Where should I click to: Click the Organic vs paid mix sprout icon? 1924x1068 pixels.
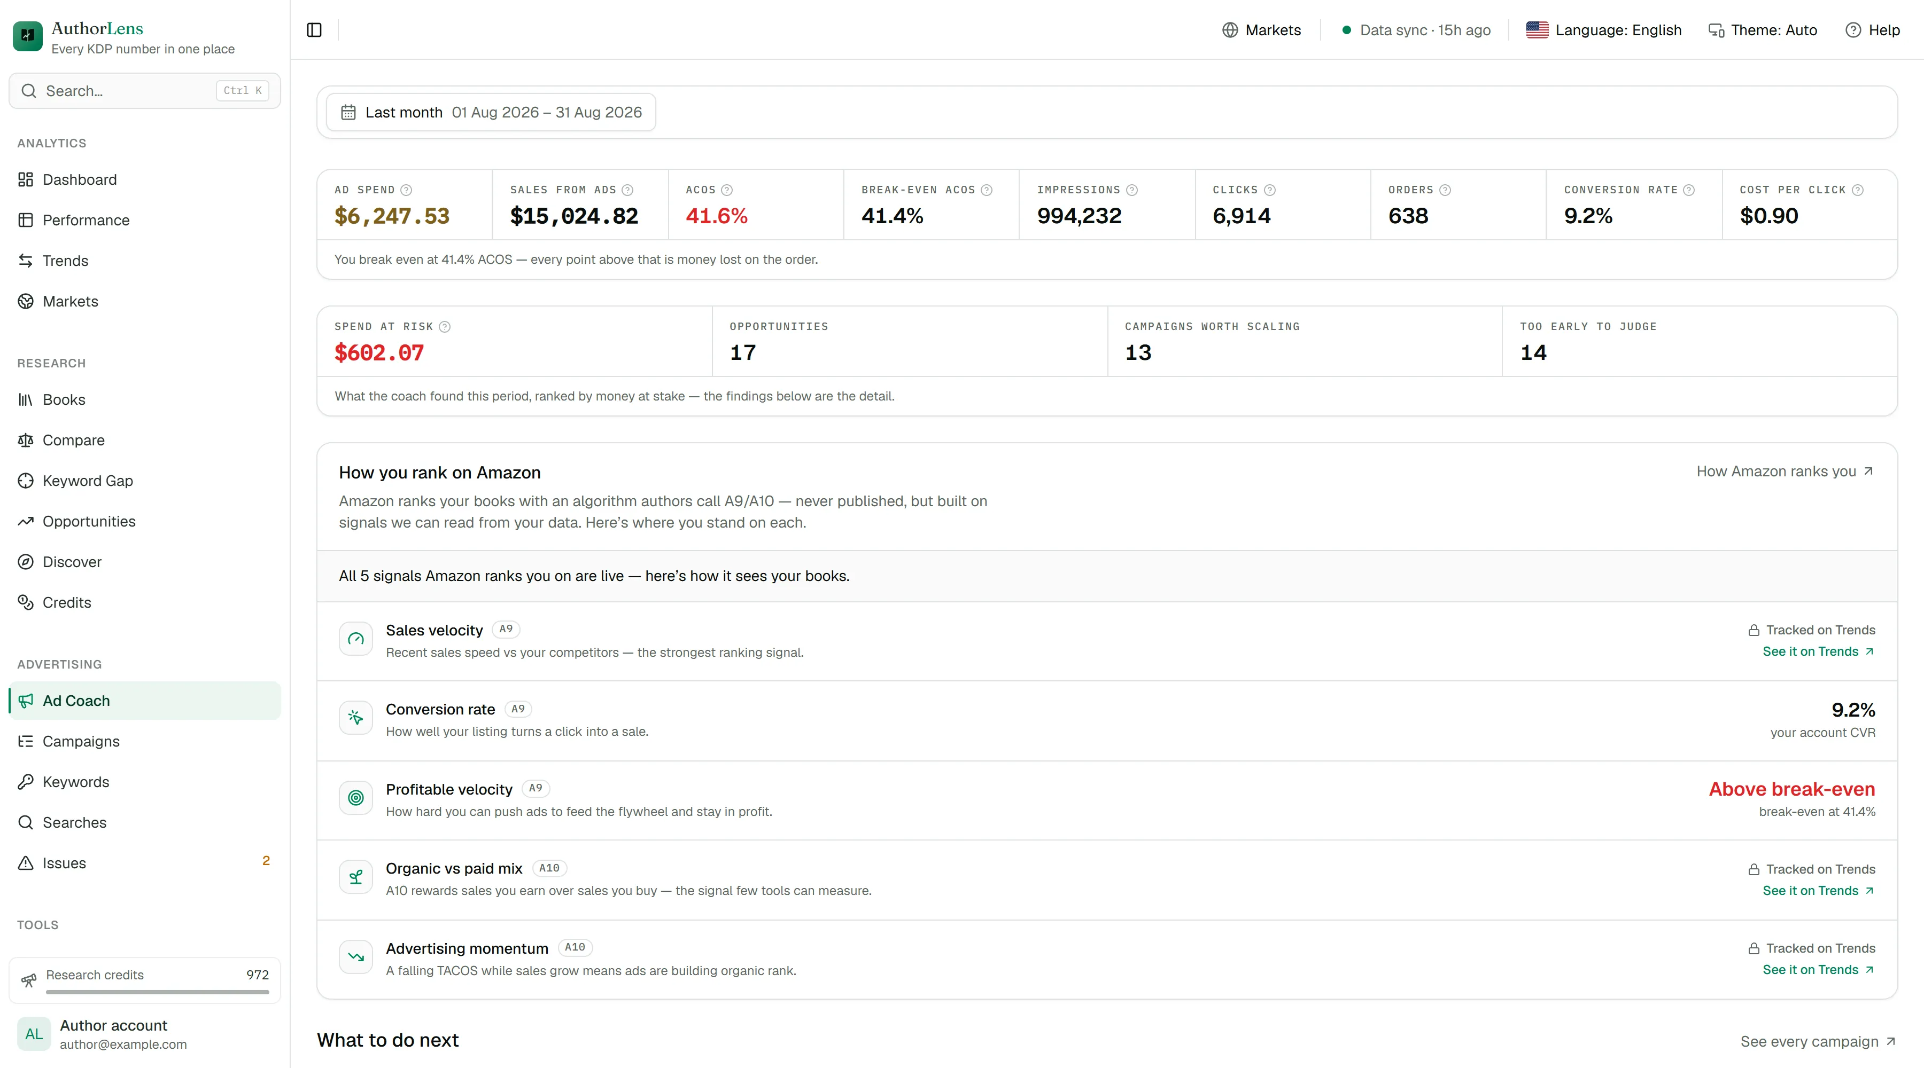pyautogui.click(x=355, y=877)
